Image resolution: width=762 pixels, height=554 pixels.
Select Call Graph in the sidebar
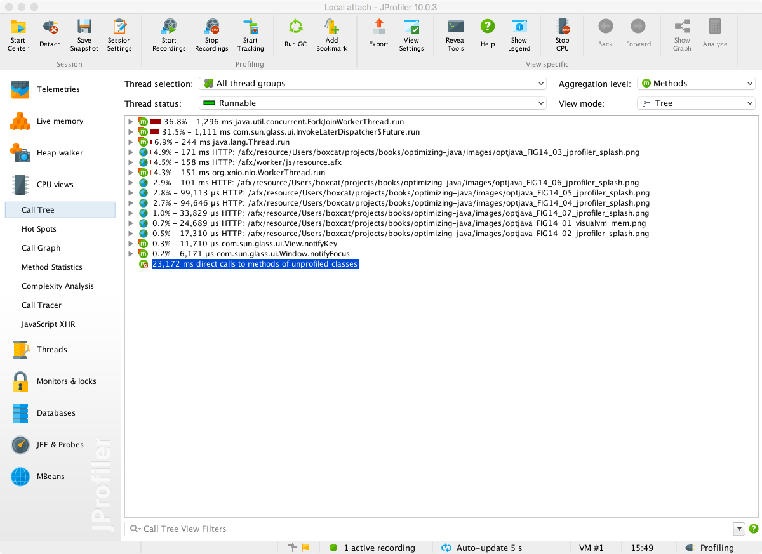click(41, 248)
